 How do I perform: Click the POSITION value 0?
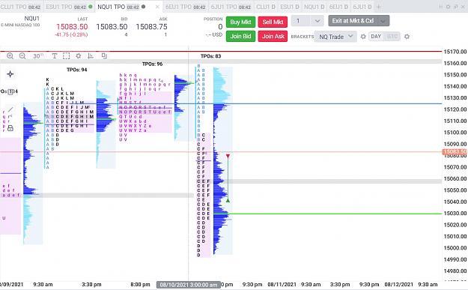click(220, 26)
